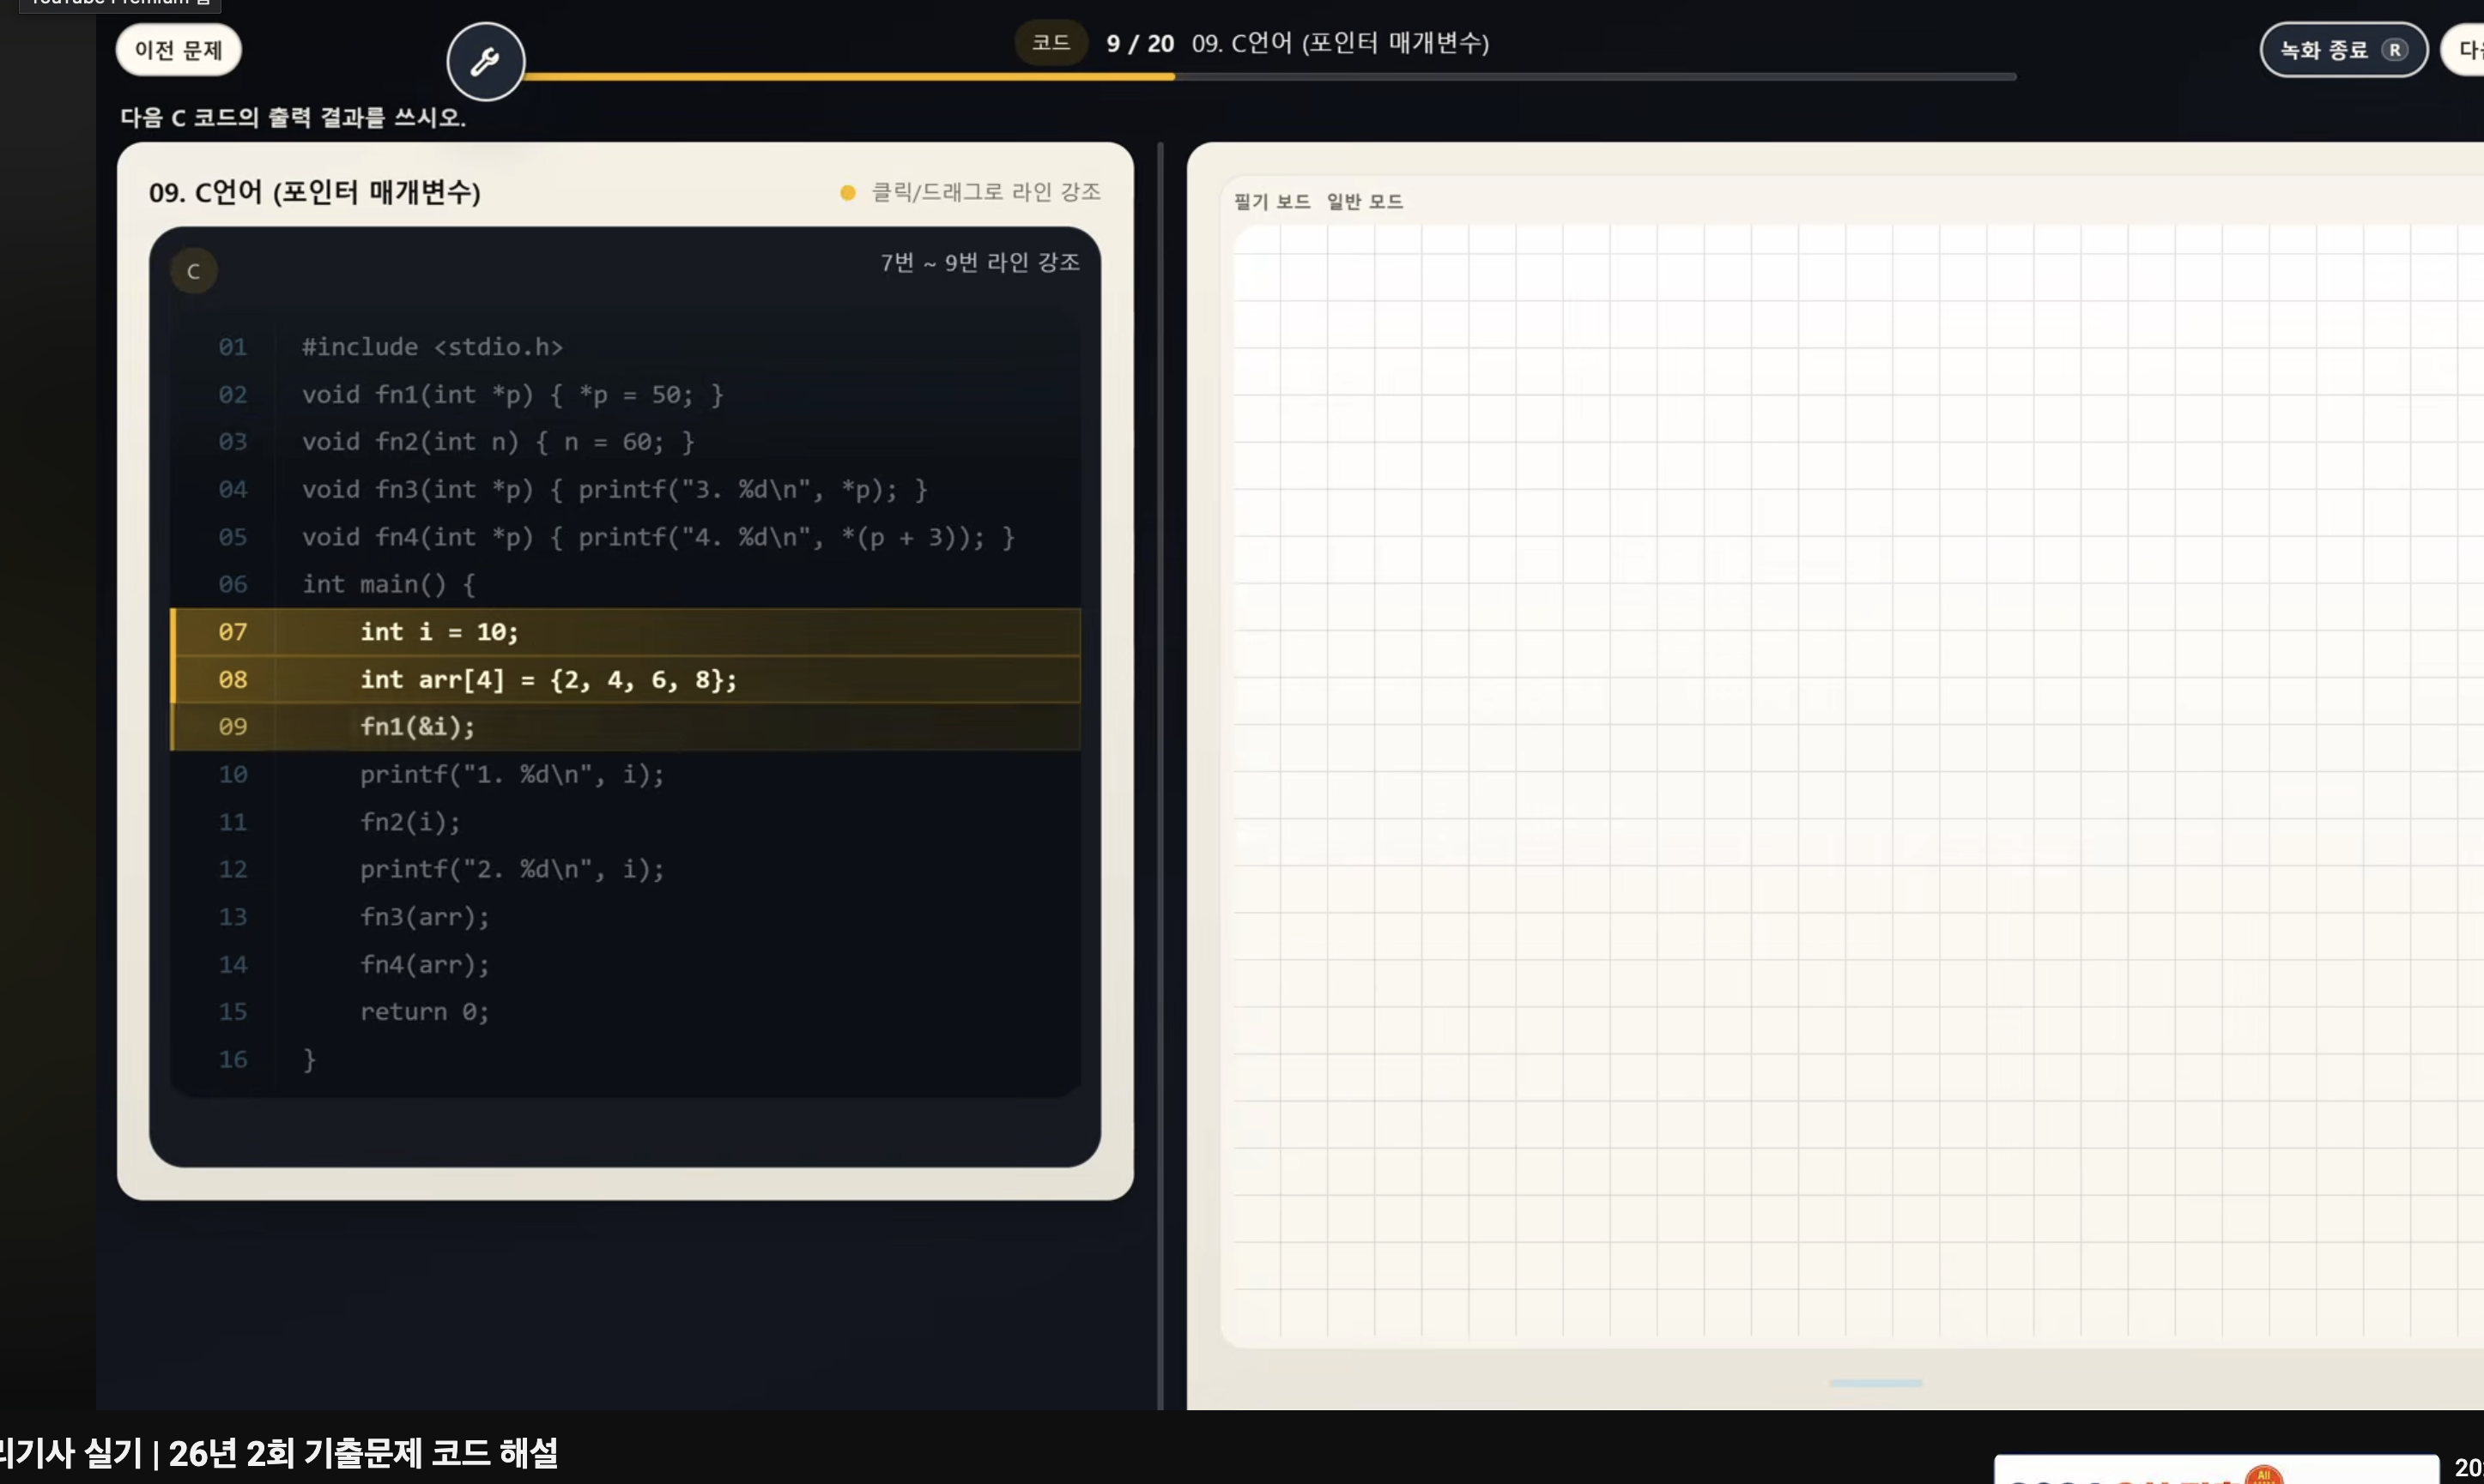2484x1484 pixels.
Task: Select the 일반 모드 option
Action: [1365, 201]
